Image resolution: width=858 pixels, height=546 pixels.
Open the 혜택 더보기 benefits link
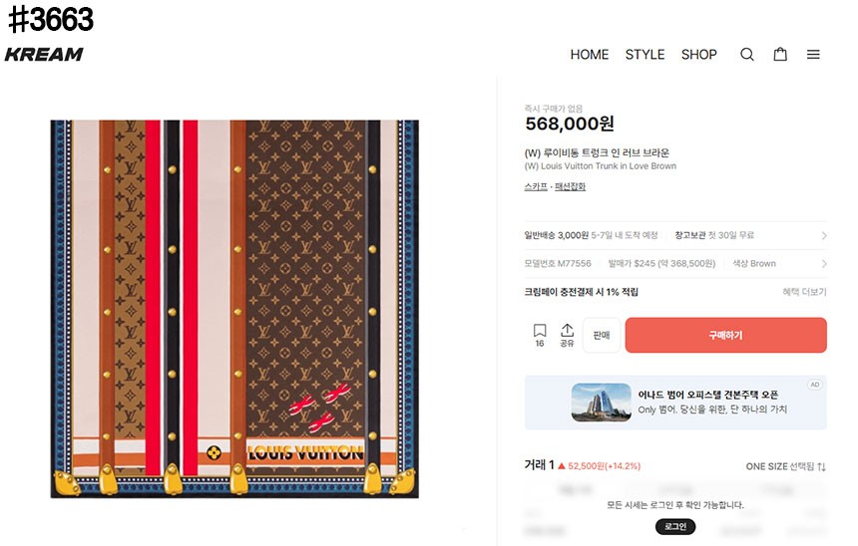(804, 292)
